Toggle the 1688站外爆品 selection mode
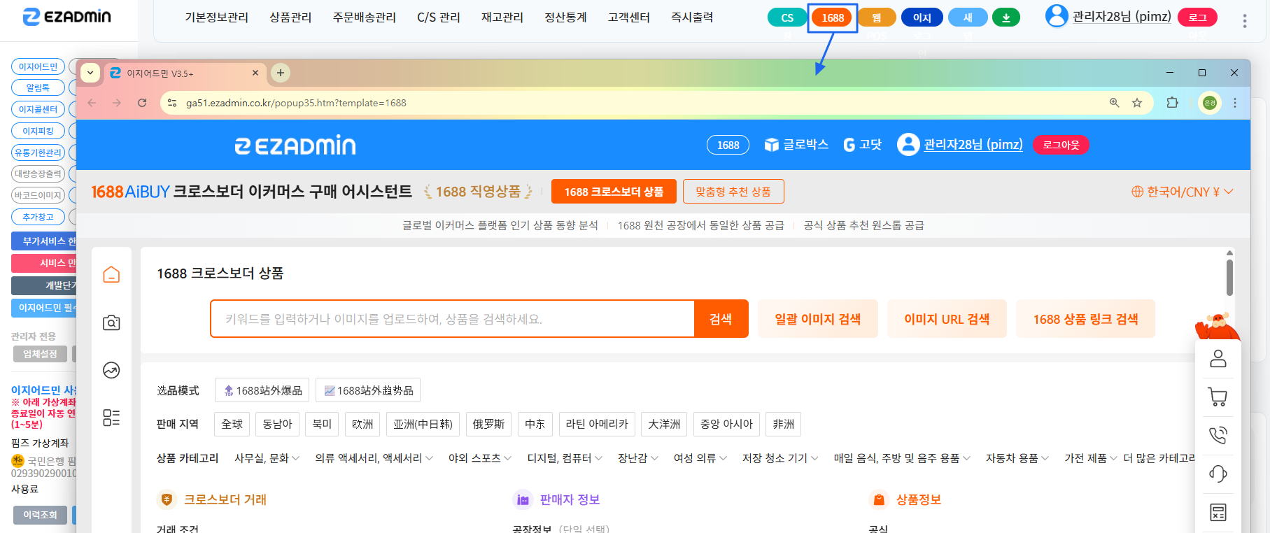This screenshot has width=1270, height=533. tap(262, 390)
